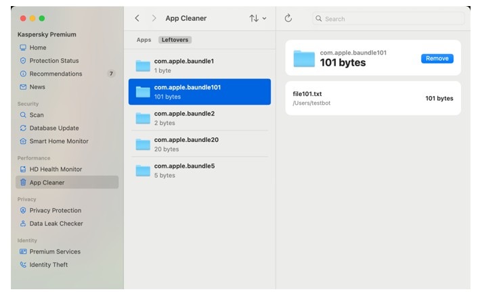Click the News envelope icon
This screenshot has width=480, height=296.
click(x=23, y=87)
